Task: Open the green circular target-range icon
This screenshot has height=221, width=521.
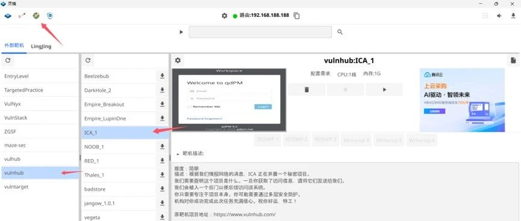Action: point(36,15)
